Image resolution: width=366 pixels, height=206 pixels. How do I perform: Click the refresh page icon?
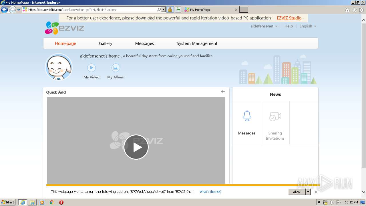pos(178,9)
